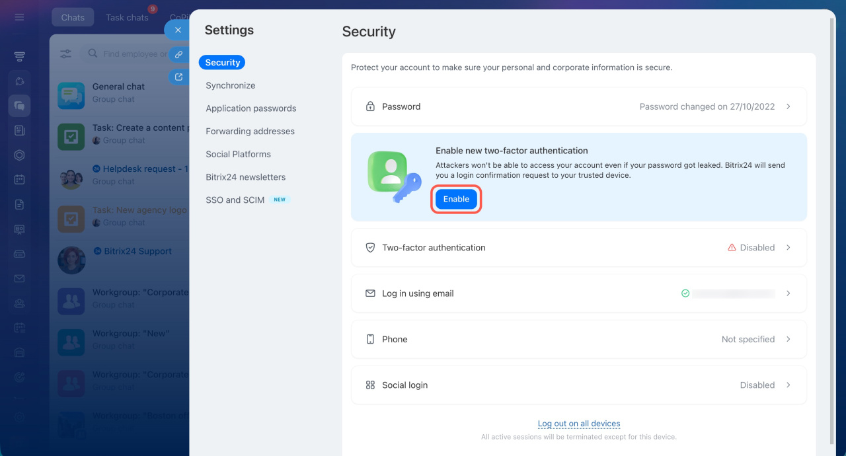846x456 pixels.
Task: Open settings in new window icon
Action: (x=178, y=77)
